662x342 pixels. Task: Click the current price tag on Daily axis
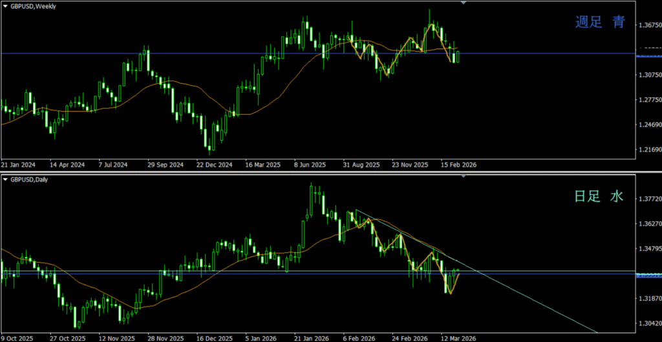[648, 276]
